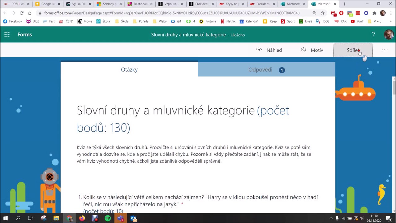Reload the current page
Image resolution: width=396 pixels, height=223 pixels.
[21, 13]
